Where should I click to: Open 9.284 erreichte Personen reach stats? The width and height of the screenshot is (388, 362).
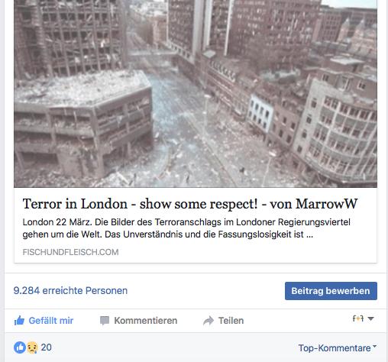coord(70,290)
